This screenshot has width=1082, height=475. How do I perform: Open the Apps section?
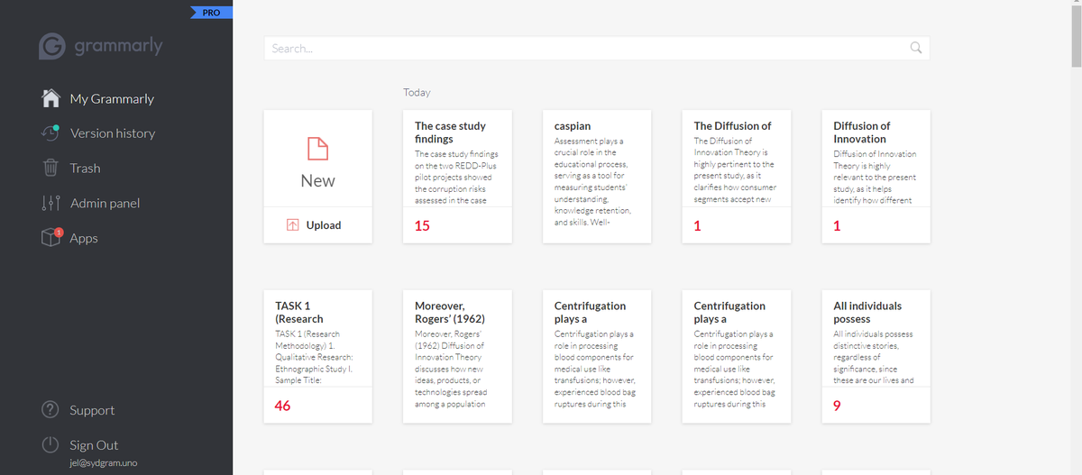coord(84,238)
